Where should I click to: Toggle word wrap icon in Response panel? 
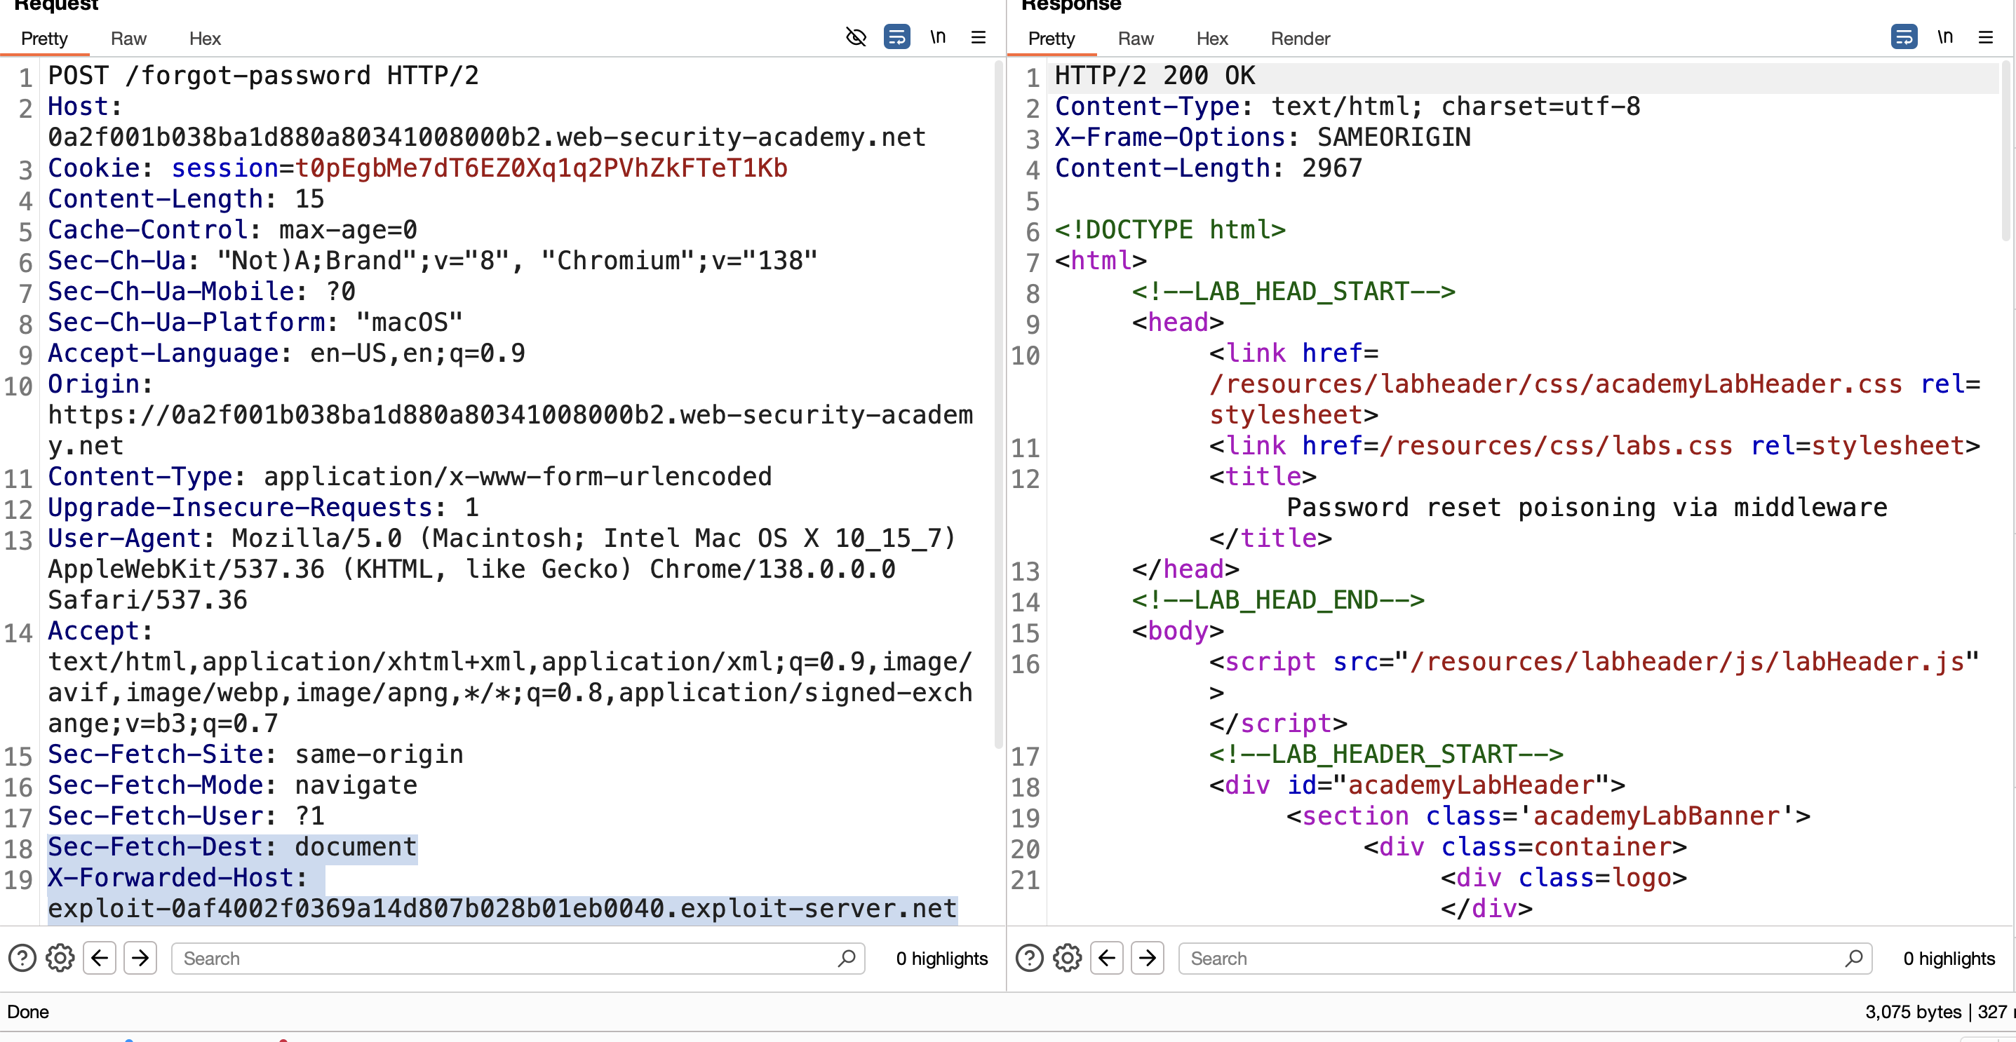[1904, 36]
